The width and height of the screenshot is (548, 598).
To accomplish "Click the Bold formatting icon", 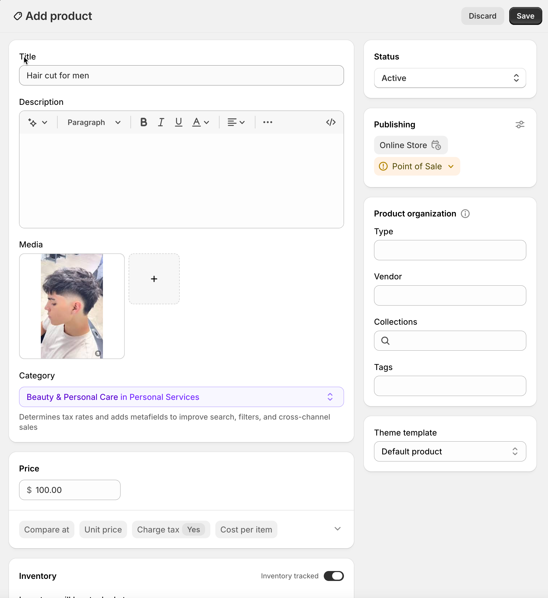I will coord(144,122).
